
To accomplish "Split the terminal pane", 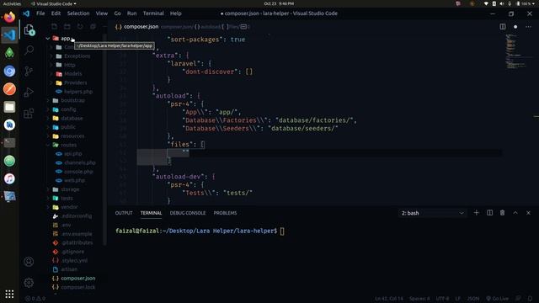I will [489, 213].
